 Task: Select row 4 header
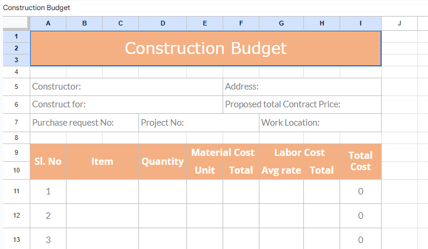(x=15, y=72)
